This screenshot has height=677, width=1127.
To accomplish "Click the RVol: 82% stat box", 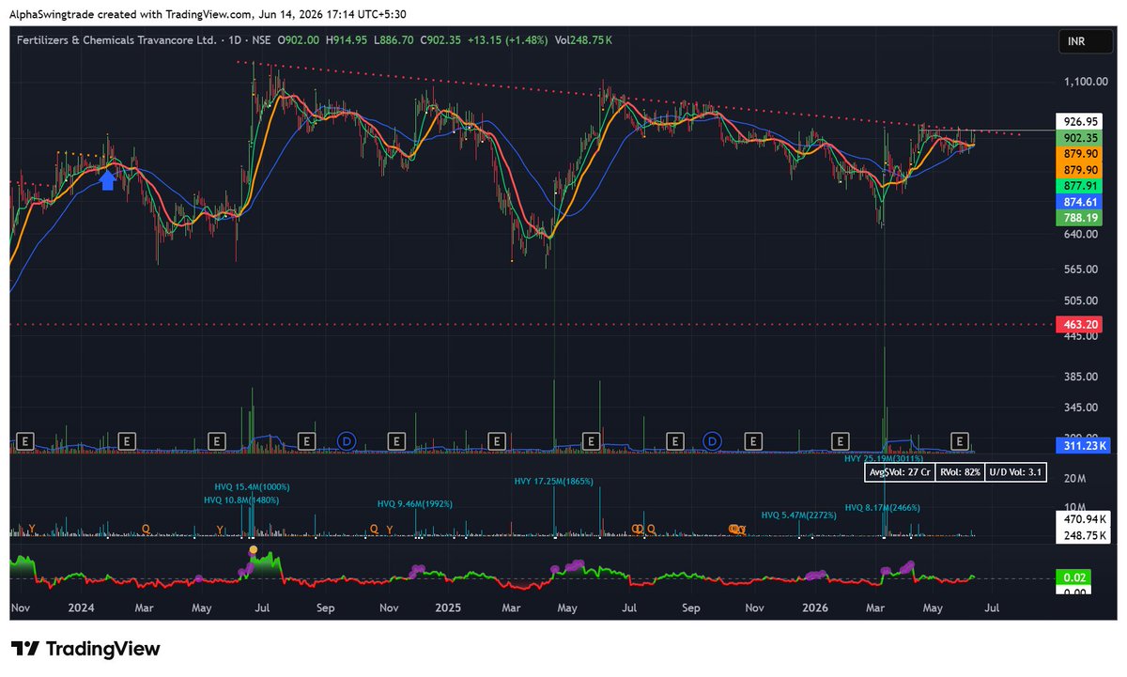I will (x=960, y=472).
